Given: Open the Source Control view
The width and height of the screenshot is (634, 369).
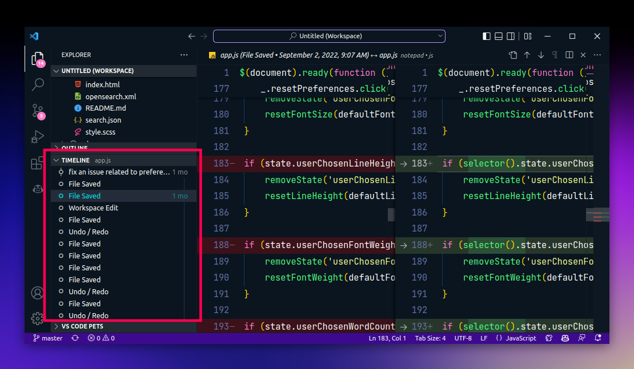Looking at the screenshot, I should [x=37, y=111].
